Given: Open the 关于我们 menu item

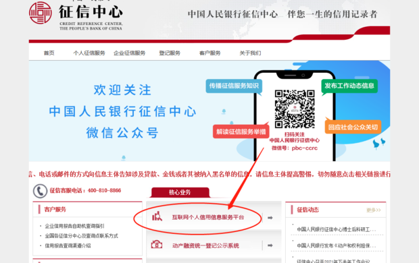Looking at the screenshot, I should 250,53.
